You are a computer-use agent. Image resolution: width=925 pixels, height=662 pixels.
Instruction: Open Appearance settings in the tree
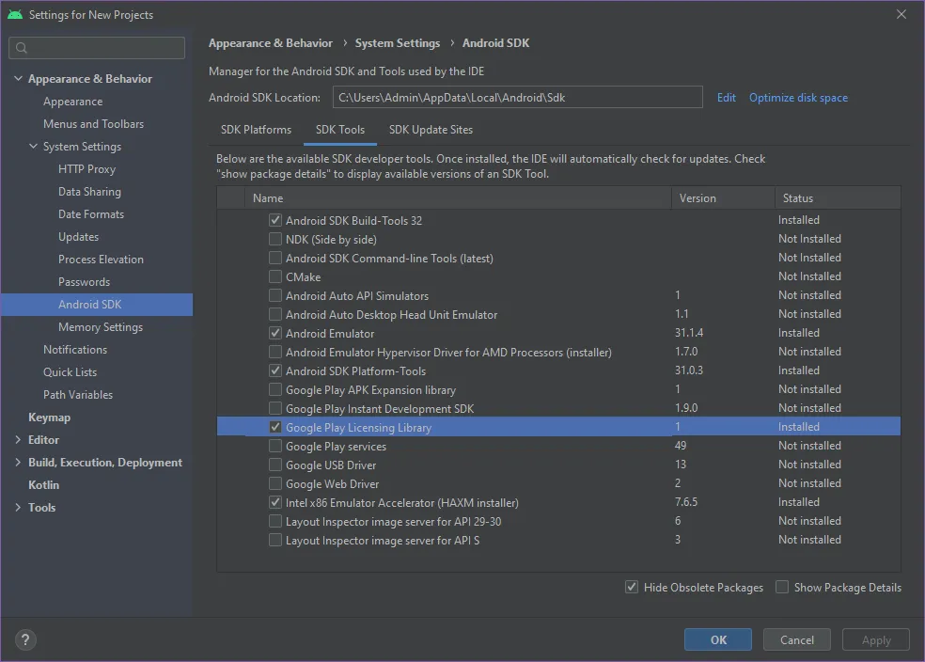pos(73,102)
